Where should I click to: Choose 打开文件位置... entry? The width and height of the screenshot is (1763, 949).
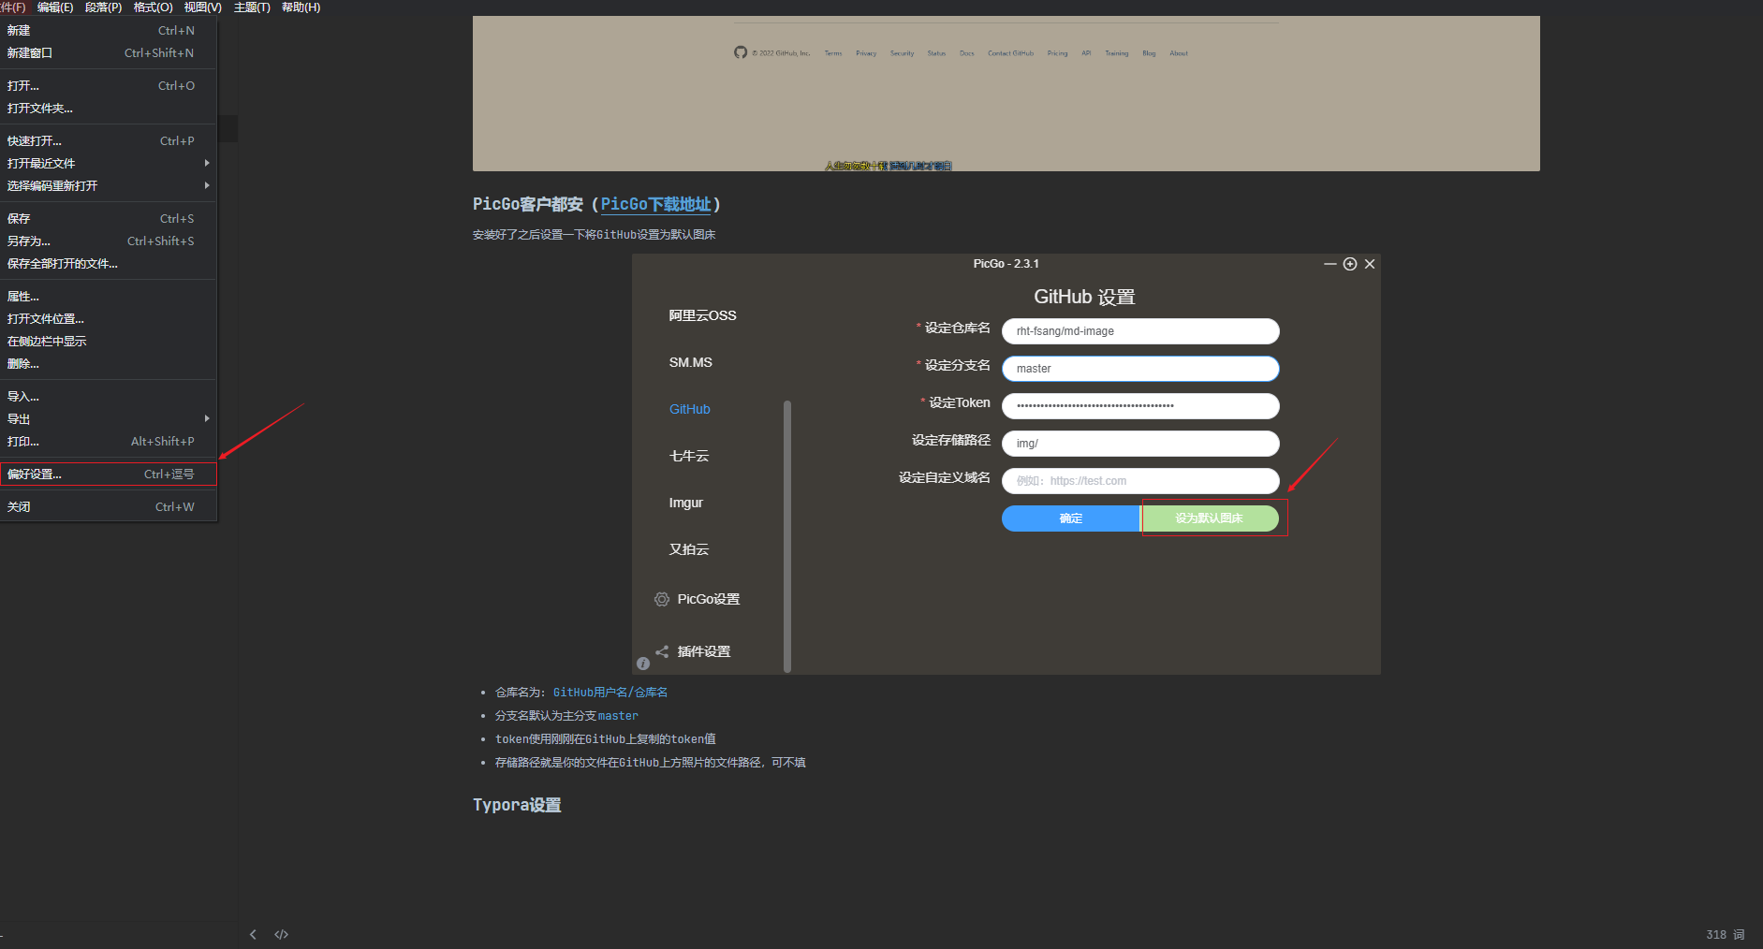pos(108,319)
